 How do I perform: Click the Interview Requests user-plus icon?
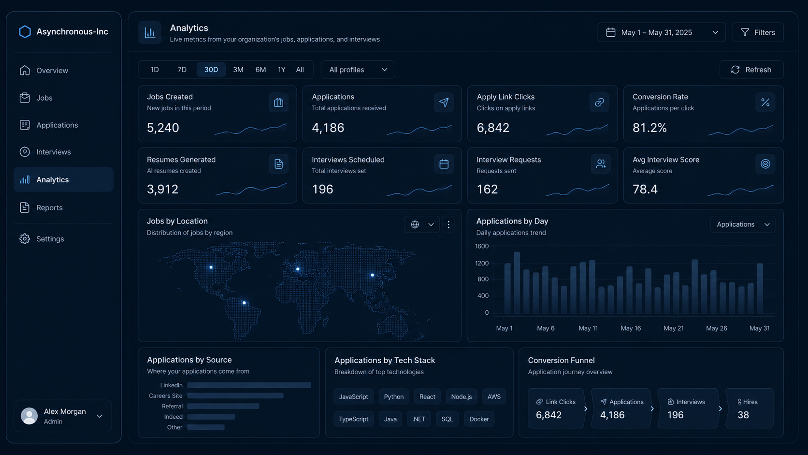pos(601,164)
